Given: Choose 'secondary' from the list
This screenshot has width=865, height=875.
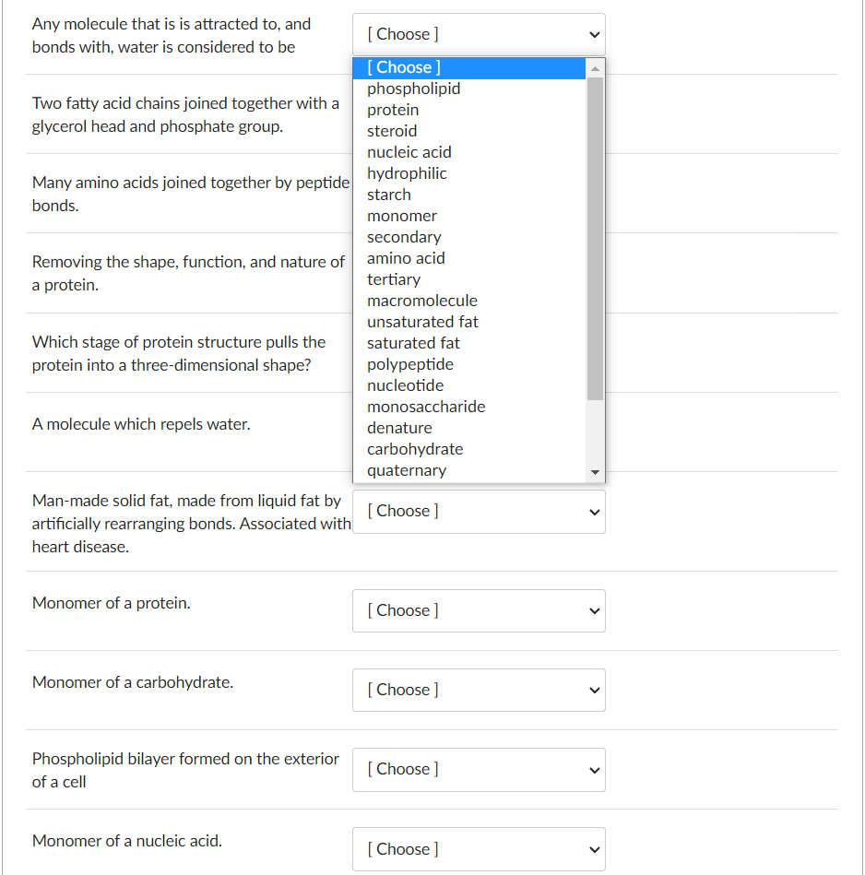Looking at the screenshot, I should 469,237.
